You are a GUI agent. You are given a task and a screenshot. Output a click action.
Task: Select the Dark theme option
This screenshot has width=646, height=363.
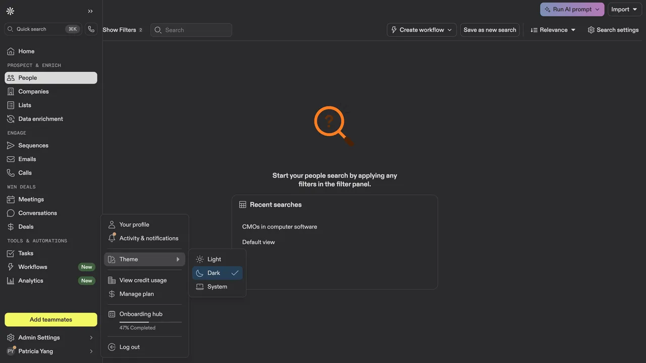(x=218, y=273)
